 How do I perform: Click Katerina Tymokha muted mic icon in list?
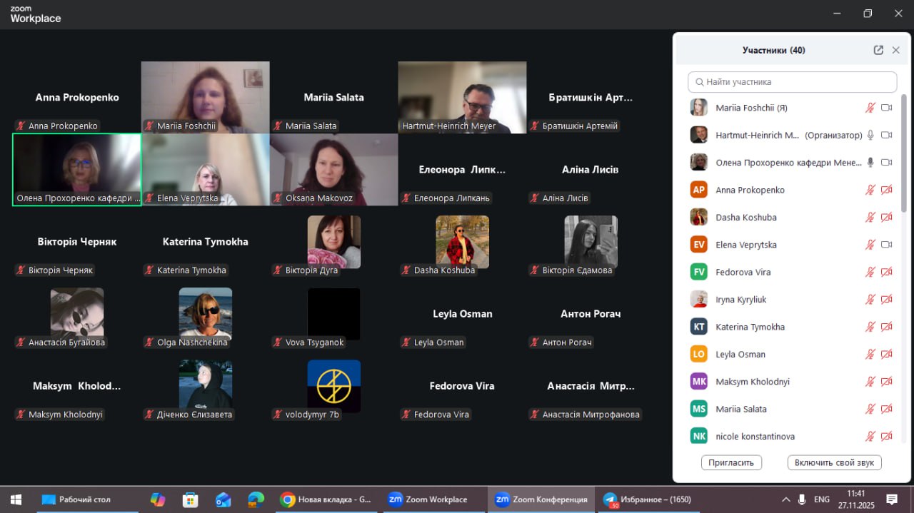point(870,327)
